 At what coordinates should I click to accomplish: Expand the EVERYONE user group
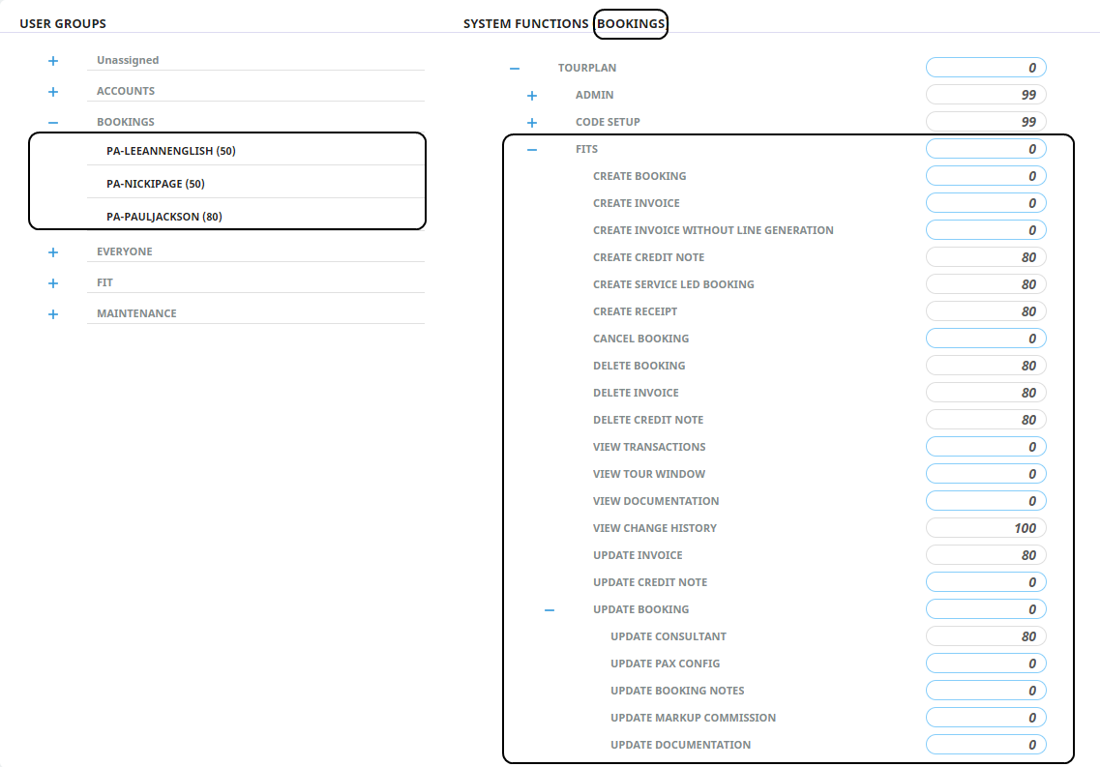coord(53,252)
